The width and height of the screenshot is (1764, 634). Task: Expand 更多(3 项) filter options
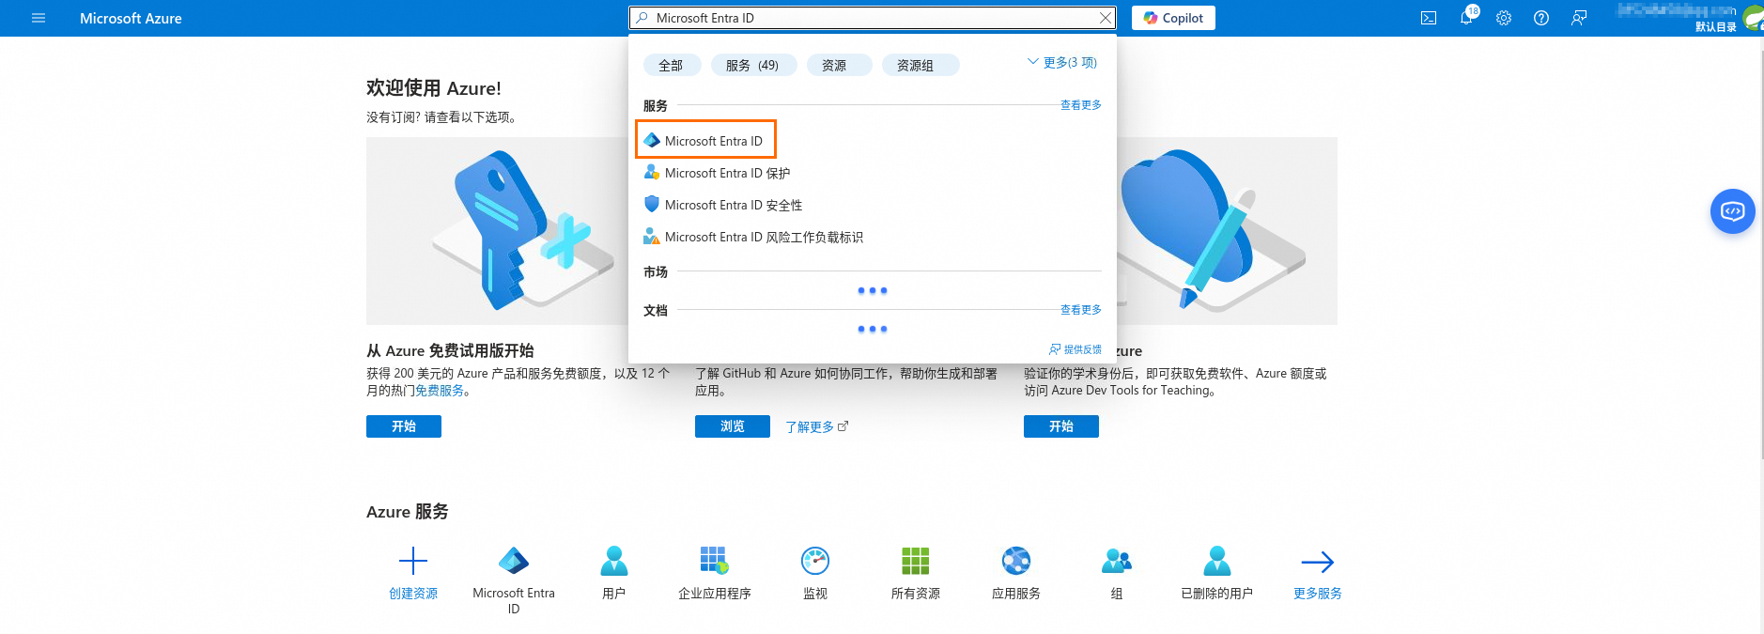click(x=1062, y=62)
